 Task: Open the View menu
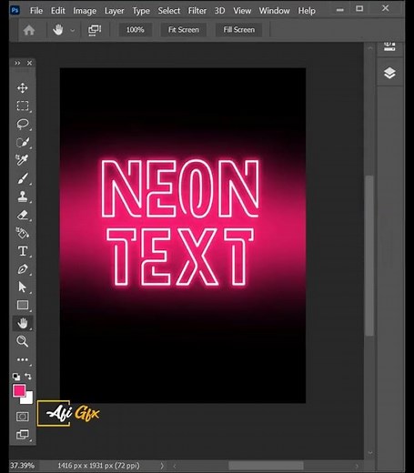pyautogui.click(x=242, y=11)
